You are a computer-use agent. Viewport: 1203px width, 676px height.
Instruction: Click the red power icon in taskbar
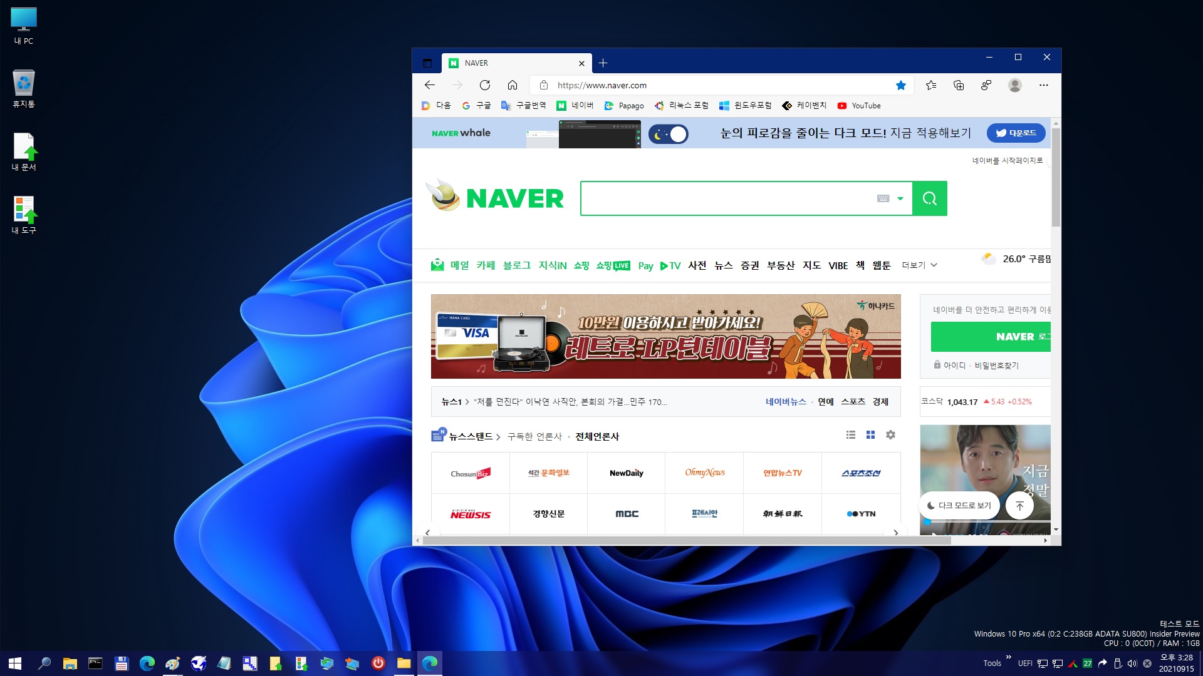point(378,663)
